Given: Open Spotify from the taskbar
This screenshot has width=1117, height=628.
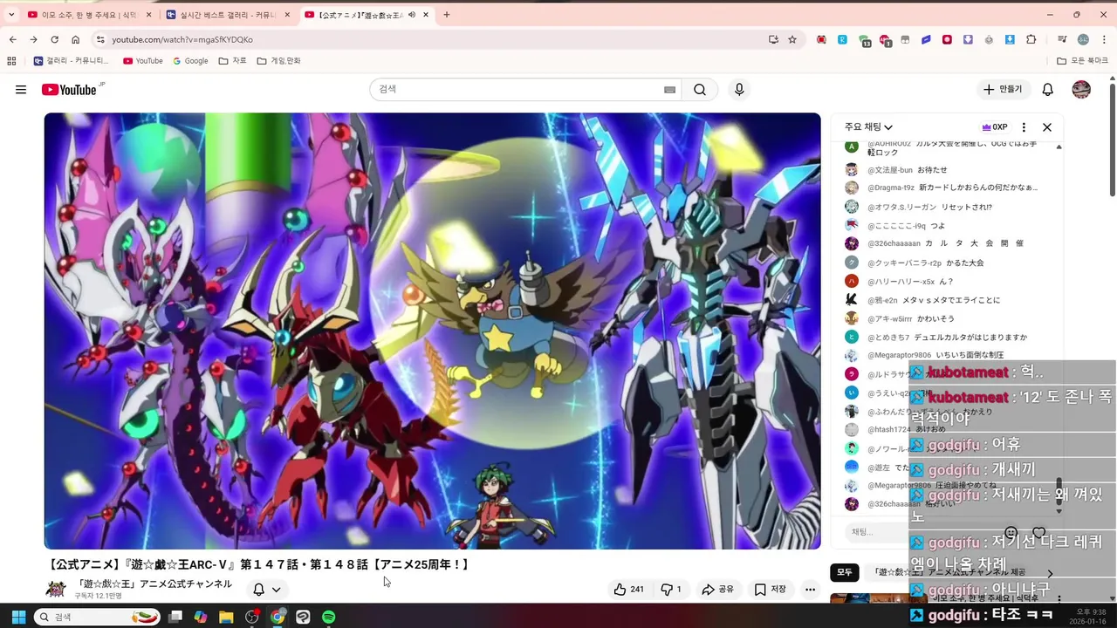Looking at the screenshot, I should tap(328, 617).
